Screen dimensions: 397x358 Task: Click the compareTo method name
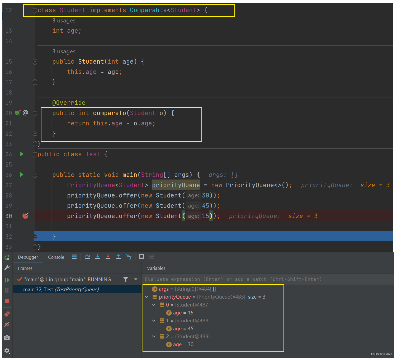point(110,113)
